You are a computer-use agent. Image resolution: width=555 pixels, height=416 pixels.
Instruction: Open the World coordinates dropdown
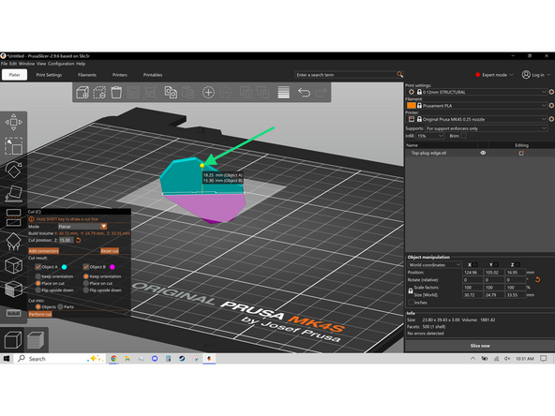[434, 264]
